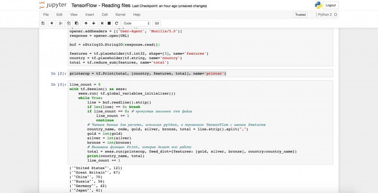Open the File menu

click(x=46, y=15)
